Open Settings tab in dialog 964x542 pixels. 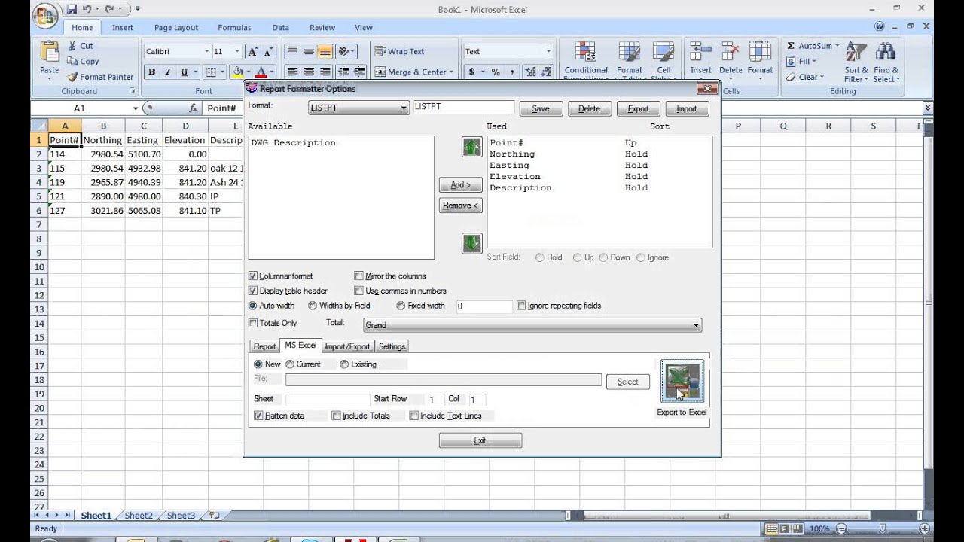pos(392,346)
